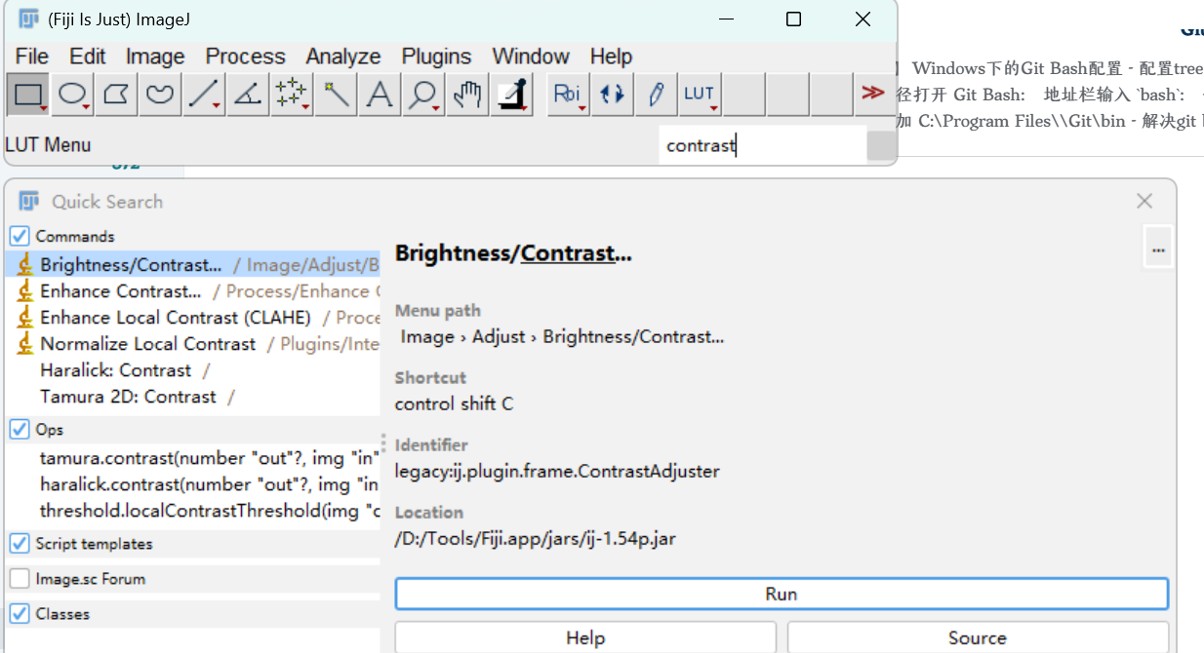This screenshot has height=653, width=1204.
Task: Click the LUT toolbar icon
Action: point(699,93)
